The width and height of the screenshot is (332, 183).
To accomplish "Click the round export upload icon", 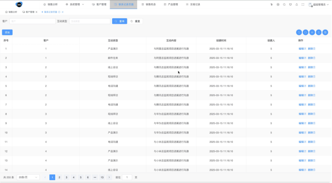I will 319,32.
